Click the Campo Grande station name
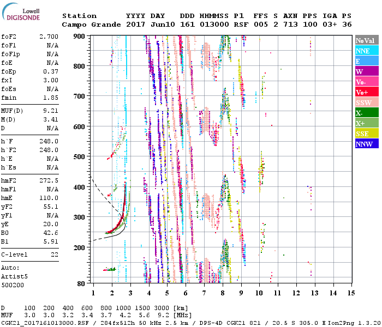 coord(91,25)
